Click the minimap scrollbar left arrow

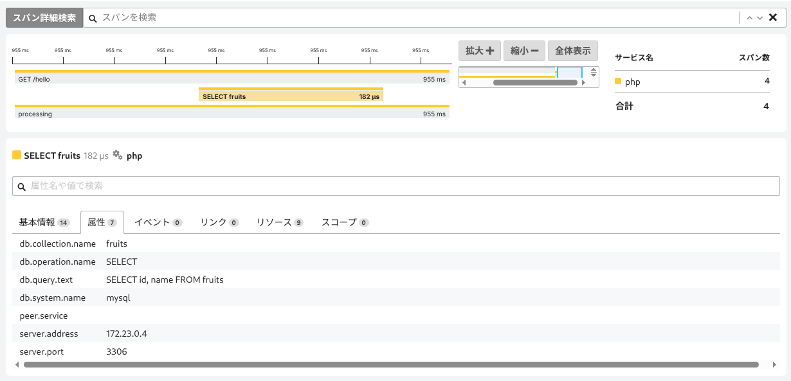coord(464,83)
